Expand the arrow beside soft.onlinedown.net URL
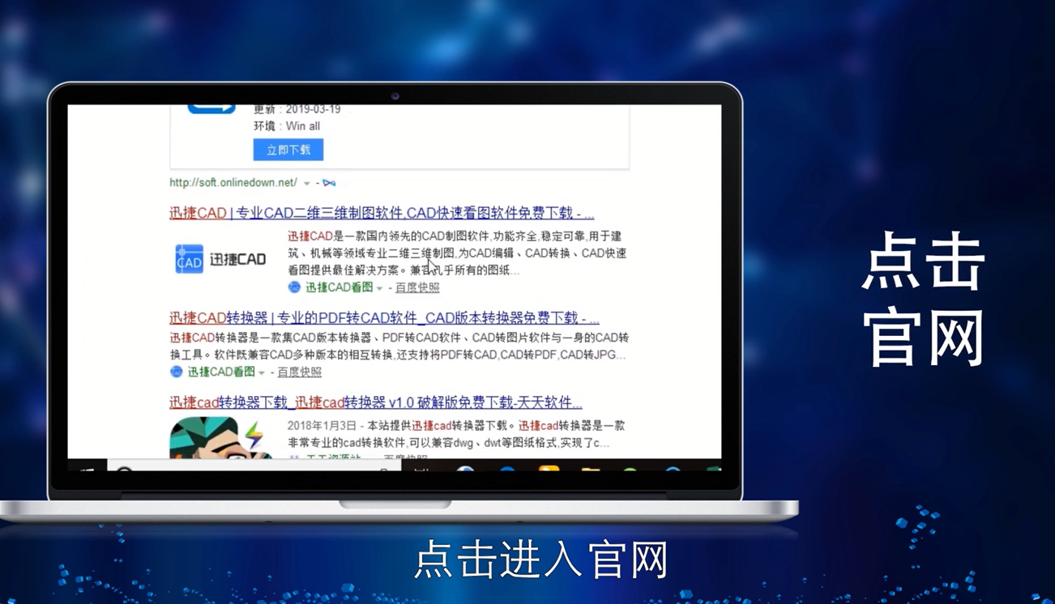This screenshot has height=604, width=1055. [x=306, y=184]
